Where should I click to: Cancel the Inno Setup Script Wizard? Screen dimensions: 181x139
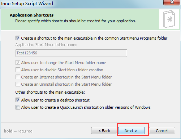[162, 131]
